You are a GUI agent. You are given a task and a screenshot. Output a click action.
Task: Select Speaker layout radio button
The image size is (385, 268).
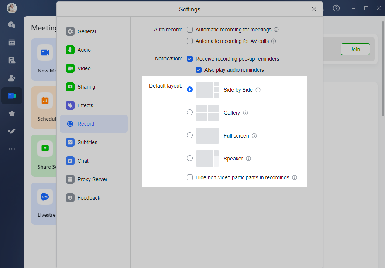click(x=190, y=158)
